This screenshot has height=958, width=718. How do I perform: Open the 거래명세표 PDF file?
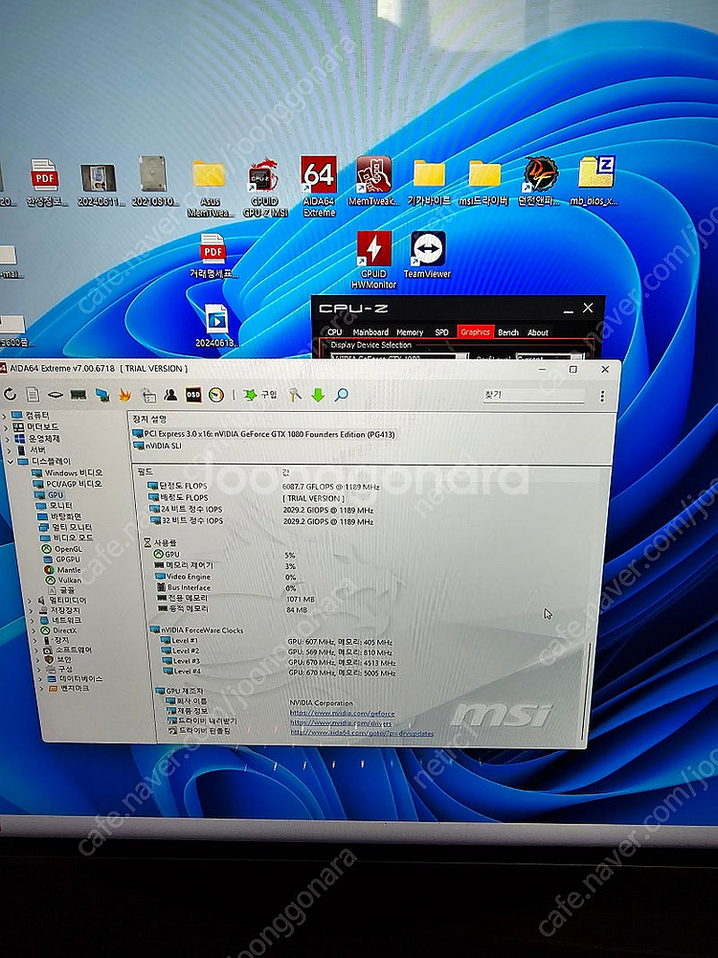[213, 257]
